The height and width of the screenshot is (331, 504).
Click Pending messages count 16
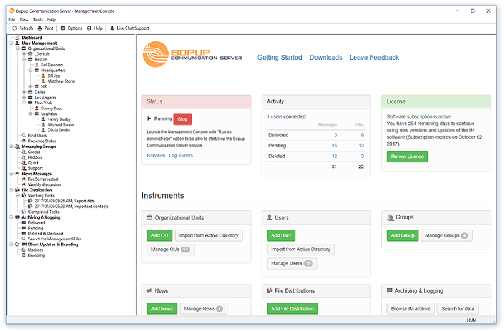pyautogui.click(x=334, y=145)
